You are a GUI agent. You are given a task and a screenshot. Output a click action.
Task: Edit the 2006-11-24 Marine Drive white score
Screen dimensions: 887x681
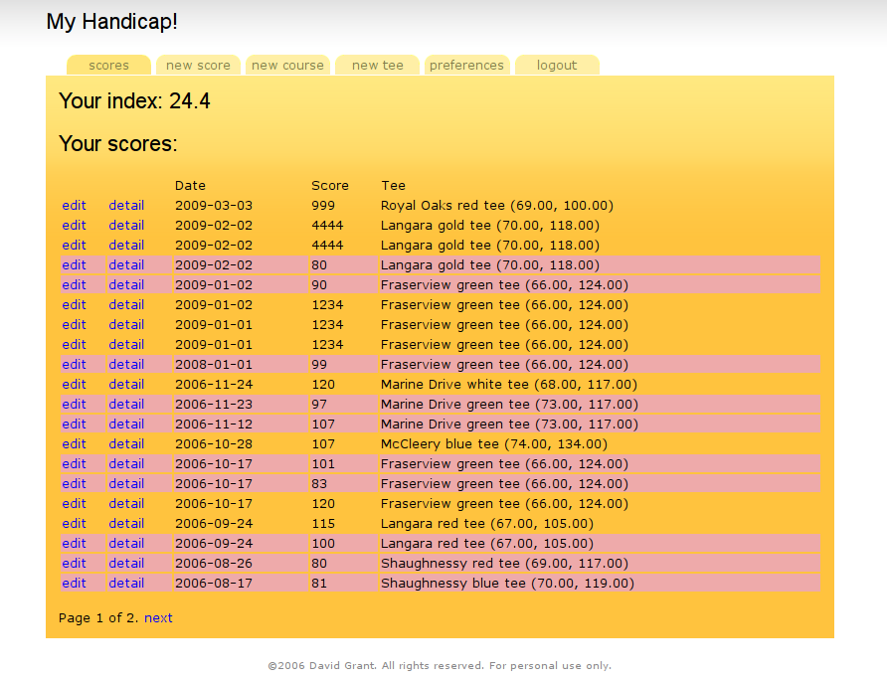pos(74,384)
